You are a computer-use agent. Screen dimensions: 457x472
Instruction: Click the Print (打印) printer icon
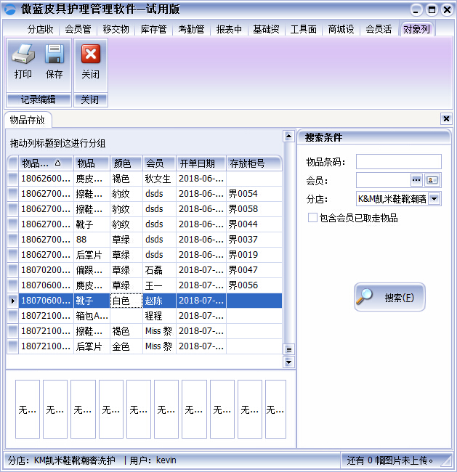point(23,56)
